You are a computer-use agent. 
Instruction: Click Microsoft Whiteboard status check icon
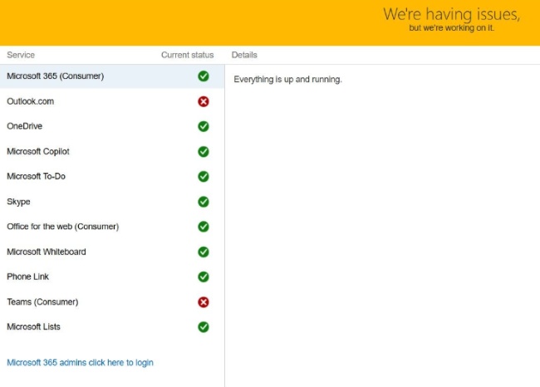click(204, 252)
